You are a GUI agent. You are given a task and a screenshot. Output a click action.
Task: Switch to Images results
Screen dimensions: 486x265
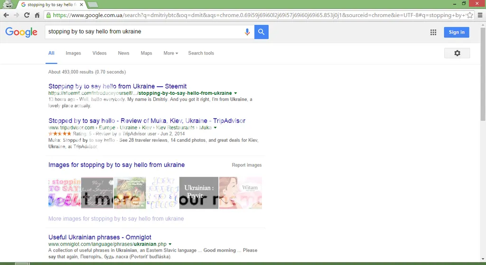73,53
